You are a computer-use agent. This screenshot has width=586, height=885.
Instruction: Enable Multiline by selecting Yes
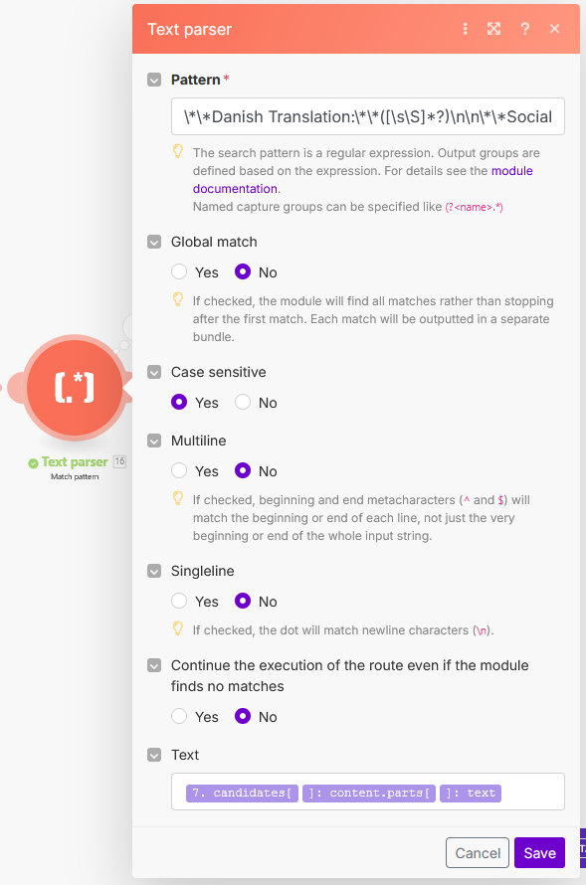179,470
